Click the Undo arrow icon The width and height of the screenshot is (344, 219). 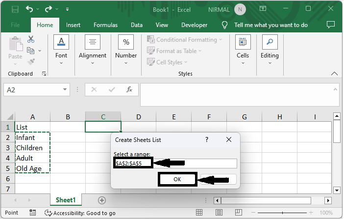(x=30, y=9)
